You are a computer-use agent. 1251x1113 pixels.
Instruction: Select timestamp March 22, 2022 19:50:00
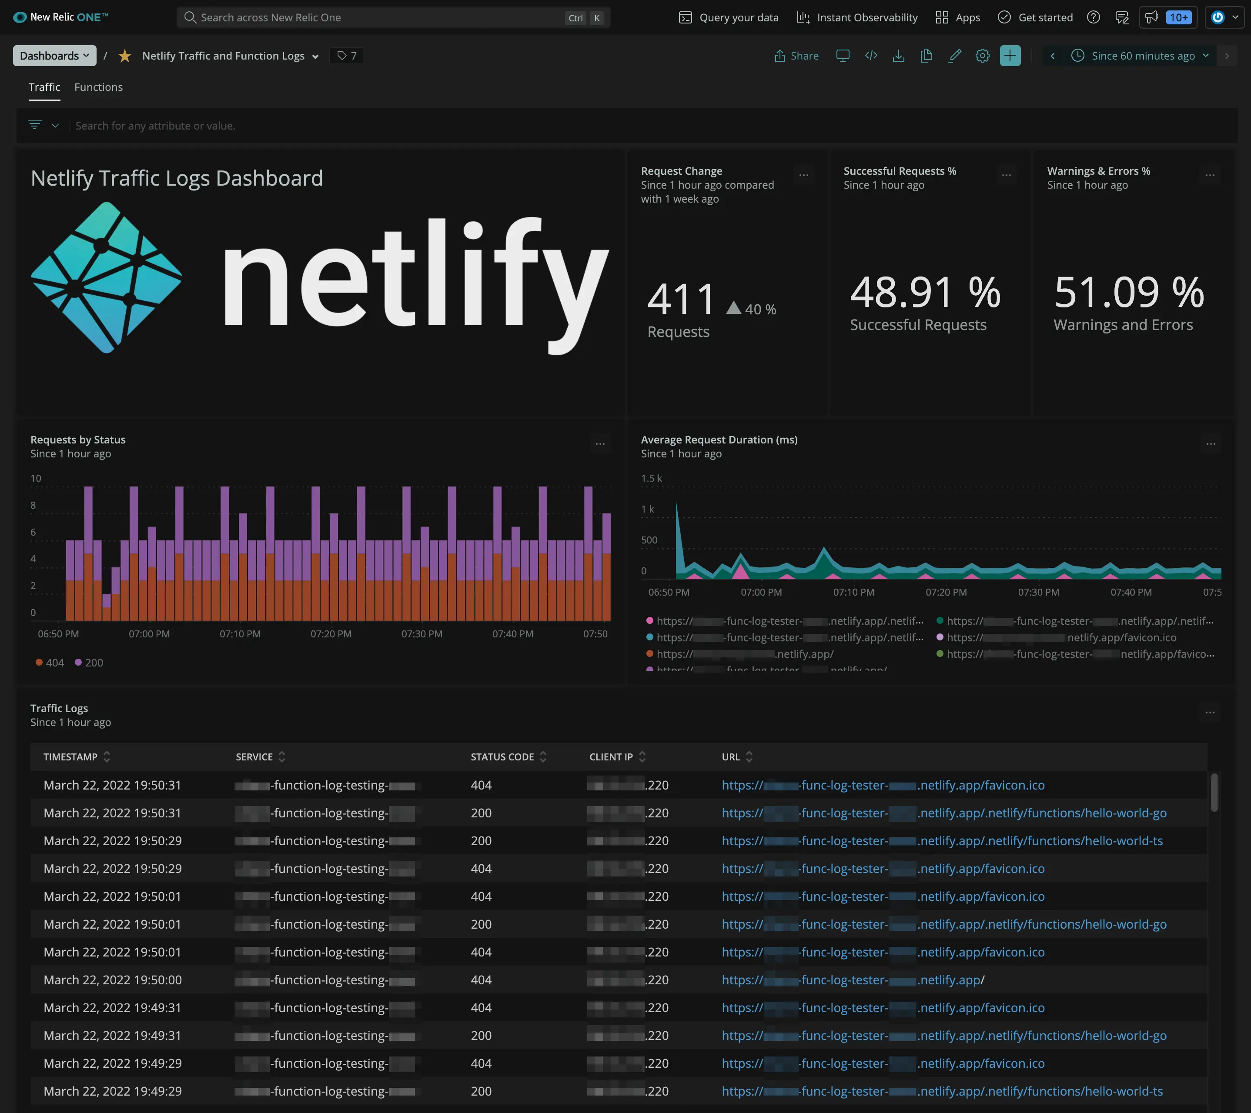tap(113, 980)
